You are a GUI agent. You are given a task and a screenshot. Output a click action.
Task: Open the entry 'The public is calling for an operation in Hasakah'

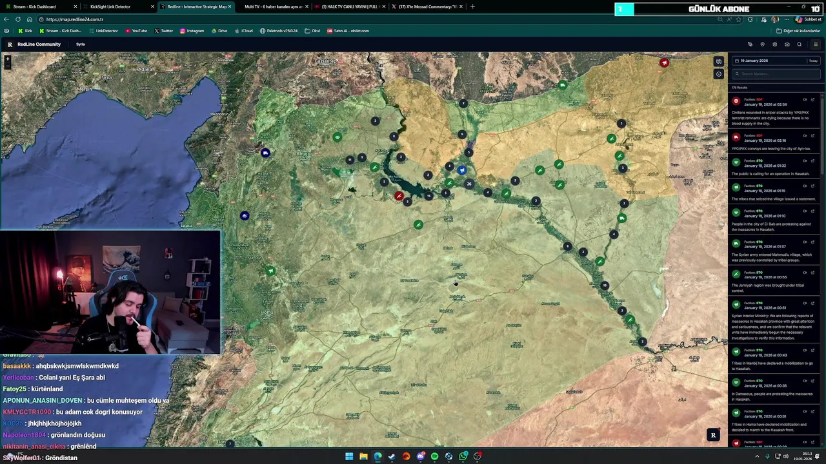tap(775, 167)
